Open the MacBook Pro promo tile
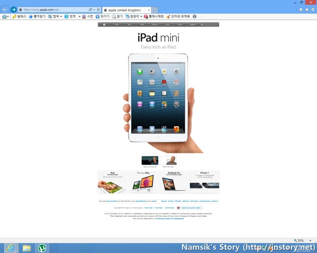317x253 pixels. pyautogui.click(x=174, y=182)
